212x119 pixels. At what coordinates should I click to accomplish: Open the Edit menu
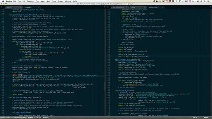click(24, 1)
